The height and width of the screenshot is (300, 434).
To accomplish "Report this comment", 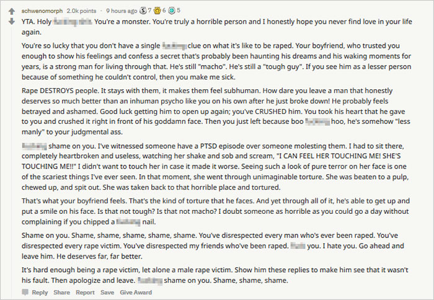I will pyautogui.click(x=85, y=293).
